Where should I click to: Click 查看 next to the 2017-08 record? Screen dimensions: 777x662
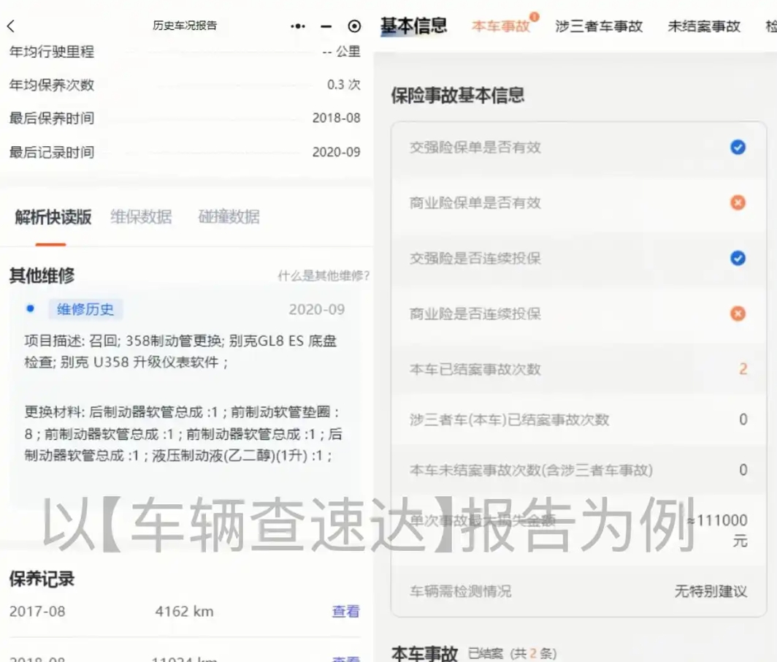pos(345,611)
